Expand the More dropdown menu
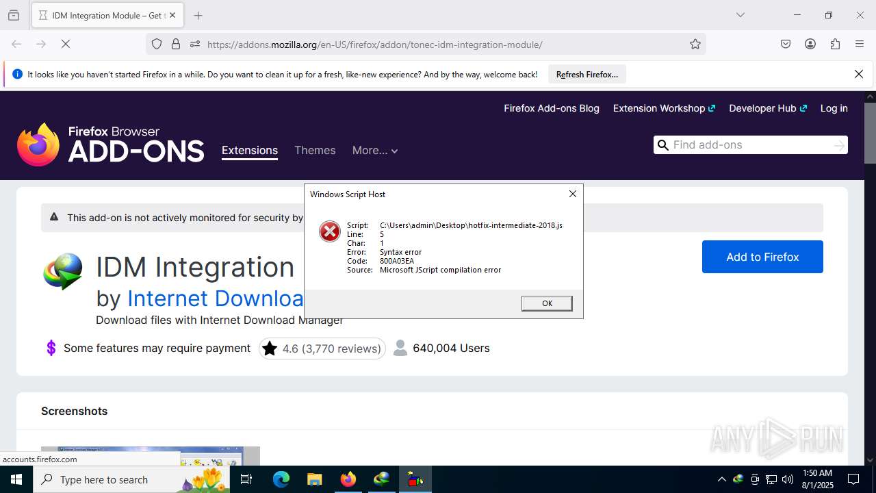The image size is (876, 493). pos(375,151)
